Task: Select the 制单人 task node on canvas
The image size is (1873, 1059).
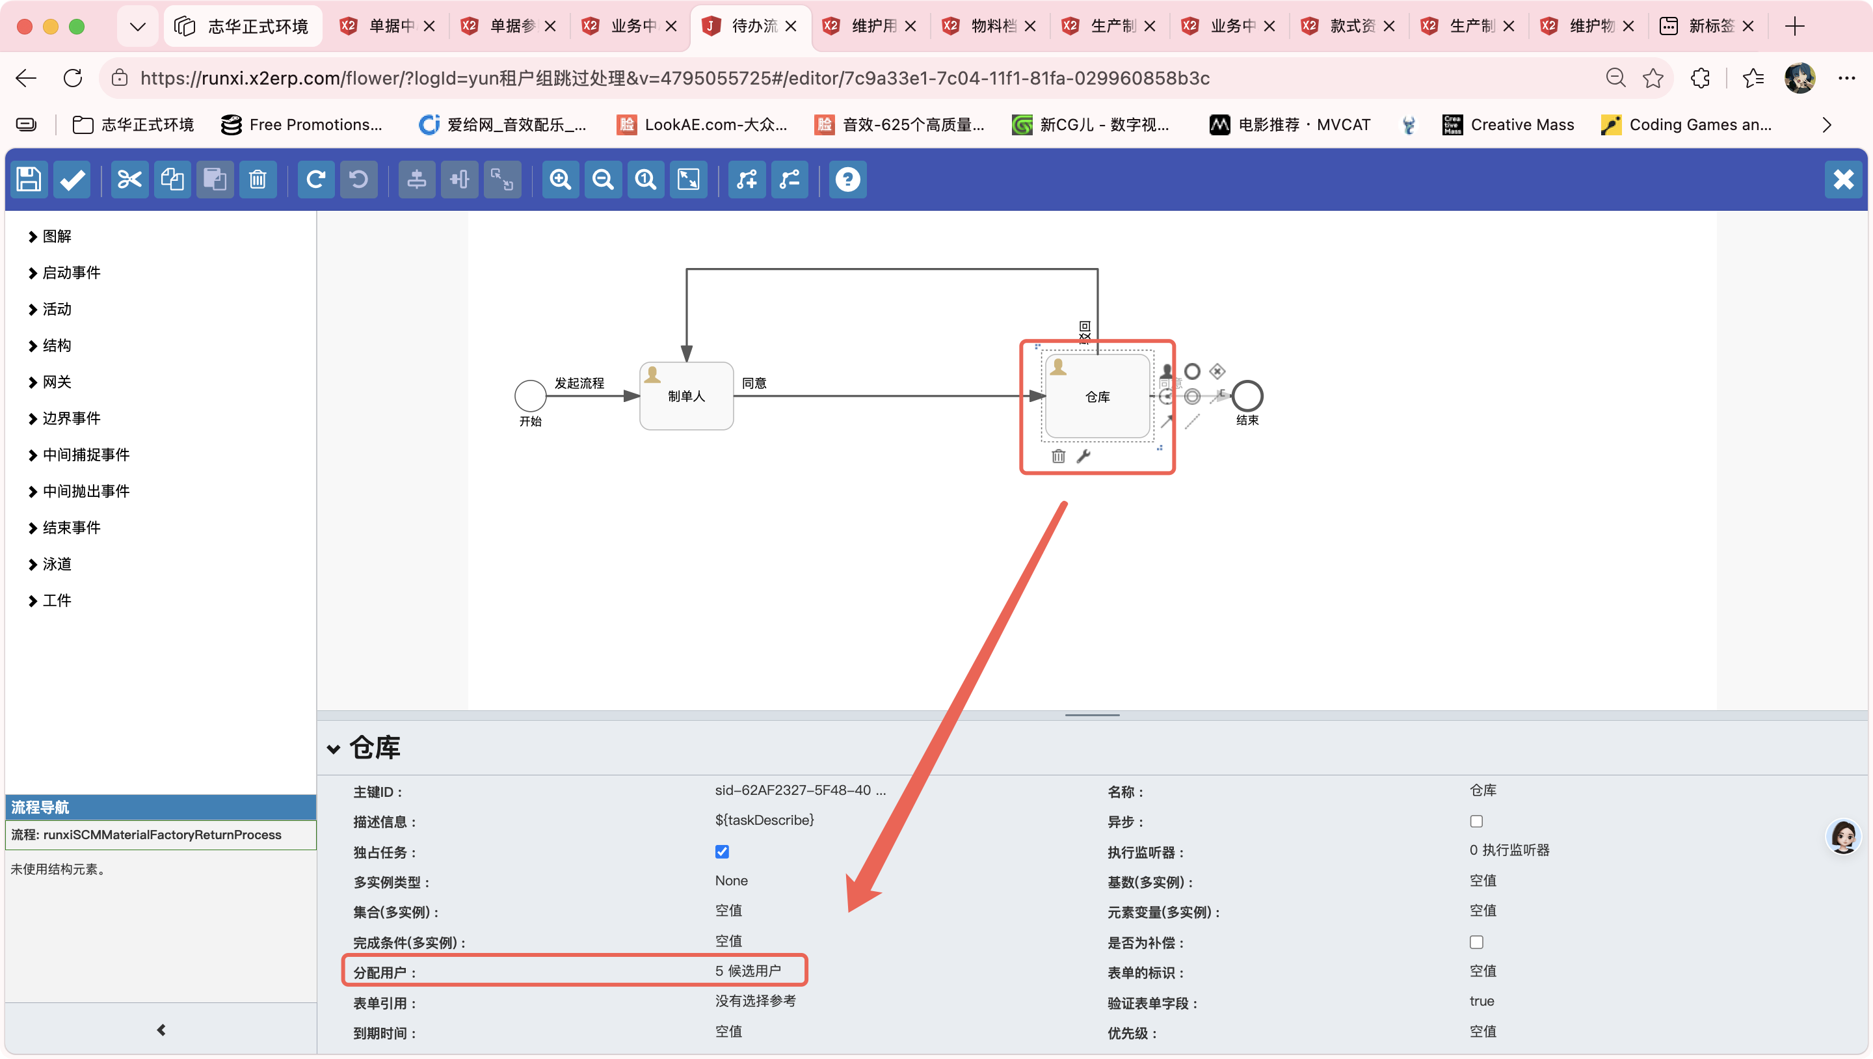Action: (x=686, y=395)
